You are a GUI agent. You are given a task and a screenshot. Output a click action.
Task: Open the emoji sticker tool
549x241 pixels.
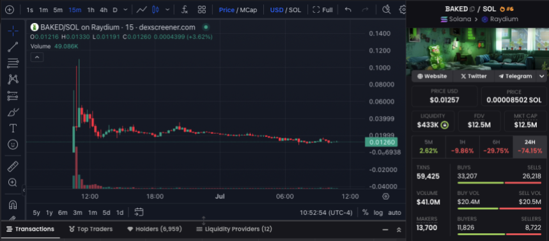pyautogui.click(x=13, y=145)
